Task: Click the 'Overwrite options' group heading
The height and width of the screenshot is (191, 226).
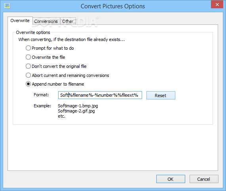Action: (33, 32)
